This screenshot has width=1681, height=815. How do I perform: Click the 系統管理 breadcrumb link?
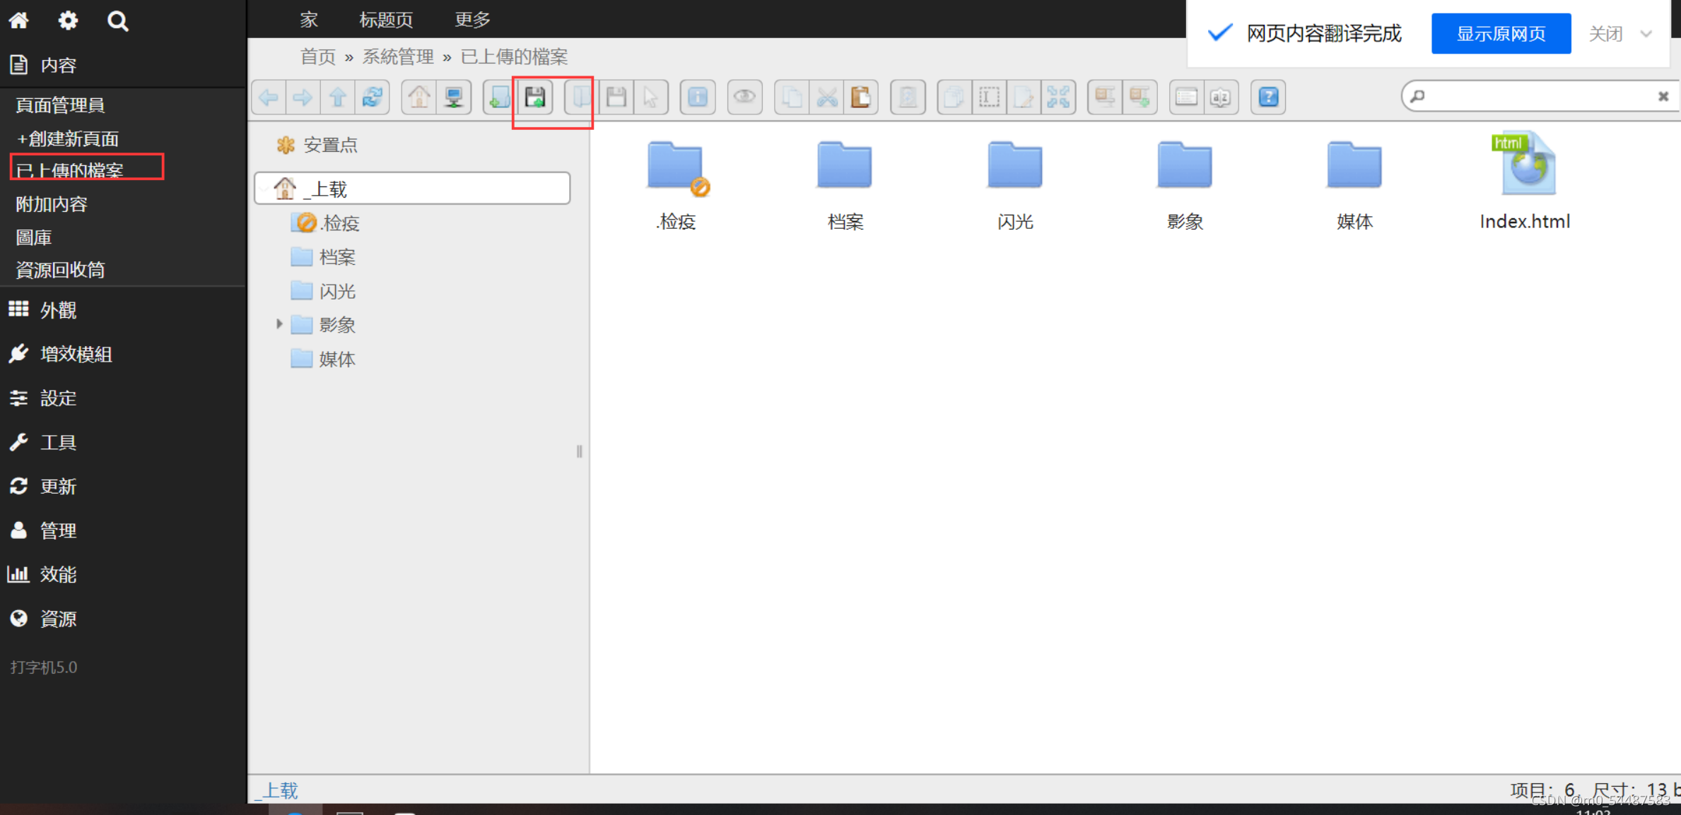tap(398, 57)
